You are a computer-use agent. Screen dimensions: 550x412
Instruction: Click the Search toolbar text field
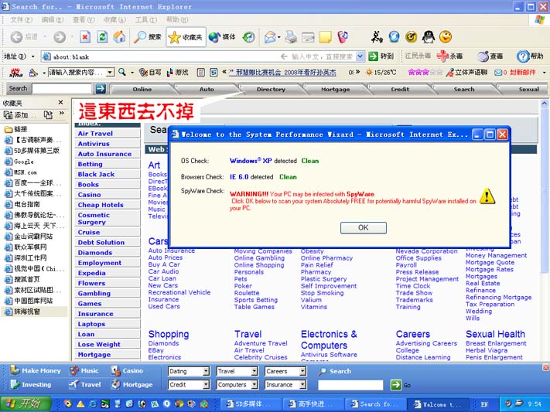pos(62,89)
